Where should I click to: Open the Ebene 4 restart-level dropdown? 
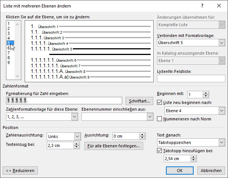click(222, 111)
